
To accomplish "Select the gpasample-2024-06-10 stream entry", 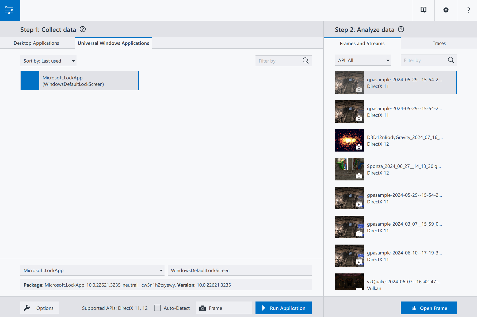I will [396, 256].
